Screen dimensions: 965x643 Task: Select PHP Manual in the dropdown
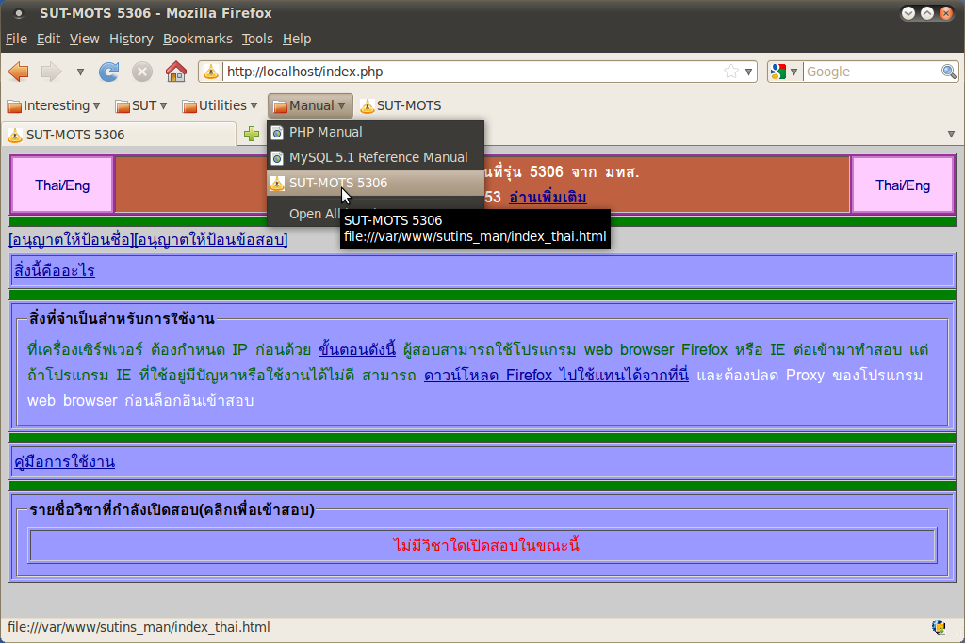pyautogui.click(x=375, y=132)
